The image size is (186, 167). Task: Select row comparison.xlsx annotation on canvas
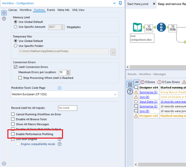142,38
